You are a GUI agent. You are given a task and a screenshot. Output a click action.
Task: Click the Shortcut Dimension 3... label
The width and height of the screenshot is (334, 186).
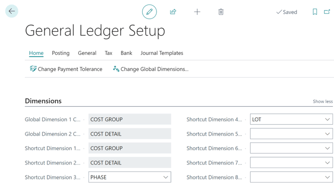(53, 177)
